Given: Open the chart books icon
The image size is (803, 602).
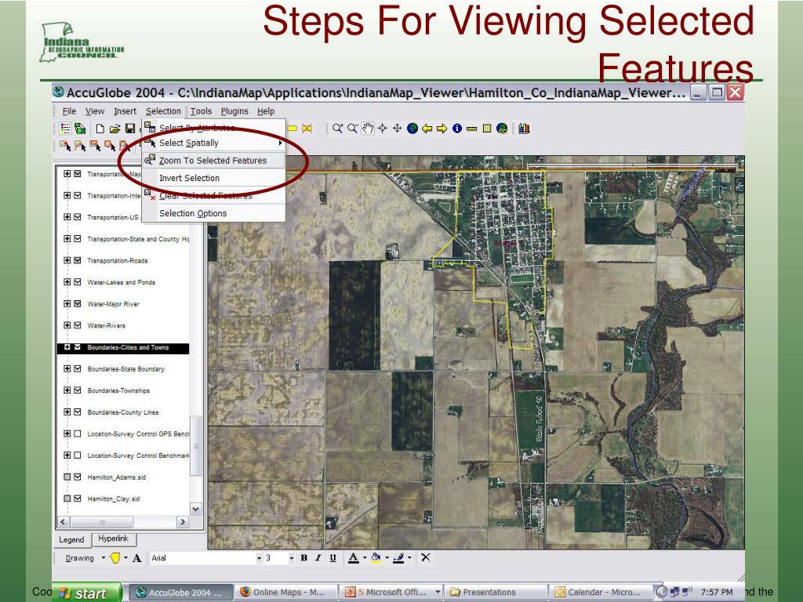Looking at the screenshot, I should (524, 129).
